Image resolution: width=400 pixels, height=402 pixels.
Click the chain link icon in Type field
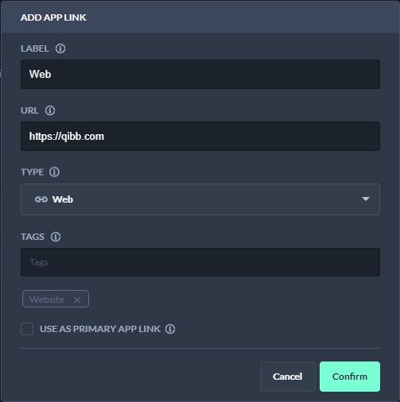pyautogui.click(x=41, y=199)
